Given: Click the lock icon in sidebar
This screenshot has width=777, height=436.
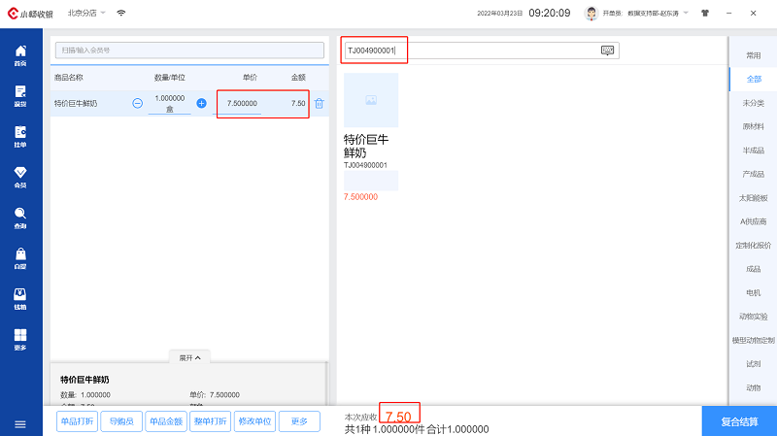Looking at the screenshot, I should (20, 258).
